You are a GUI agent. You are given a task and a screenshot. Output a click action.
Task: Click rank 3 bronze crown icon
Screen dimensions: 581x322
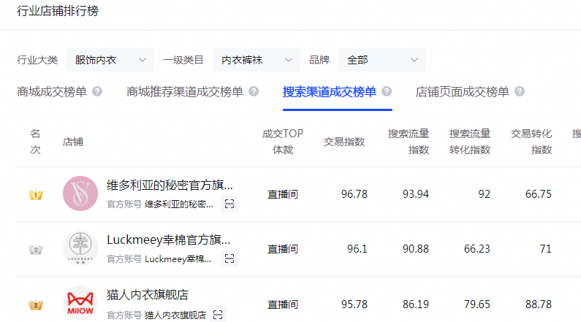point(36,305)
